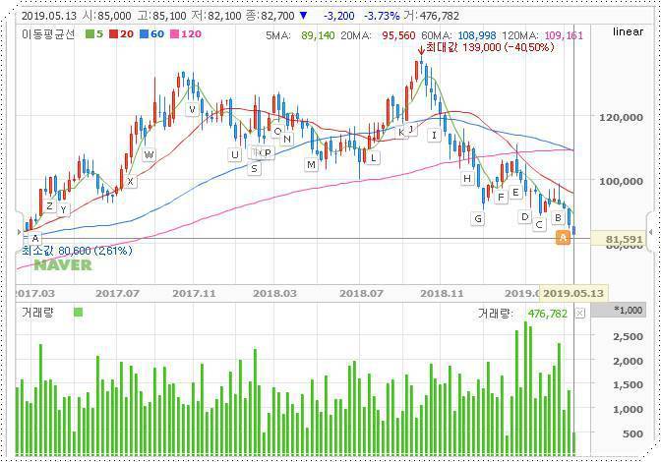The width and height of the screenshot is (661, 462).
Task: Click the E marker near 2019 candles
Action: pos(515,192)
